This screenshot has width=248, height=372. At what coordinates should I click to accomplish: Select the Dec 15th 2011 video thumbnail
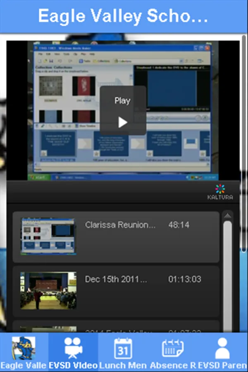(48, 291)
